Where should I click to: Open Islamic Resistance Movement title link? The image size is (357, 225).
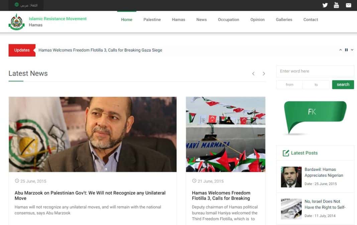point(57,19)
